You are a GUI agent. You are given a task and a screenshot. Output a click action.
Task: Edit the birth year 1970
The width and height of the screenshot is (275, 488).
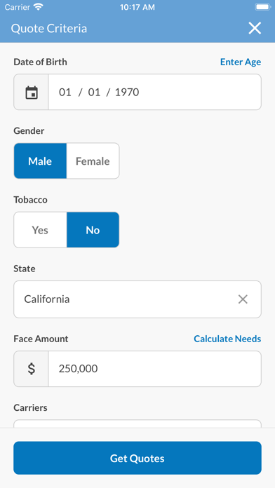[127, 93]
